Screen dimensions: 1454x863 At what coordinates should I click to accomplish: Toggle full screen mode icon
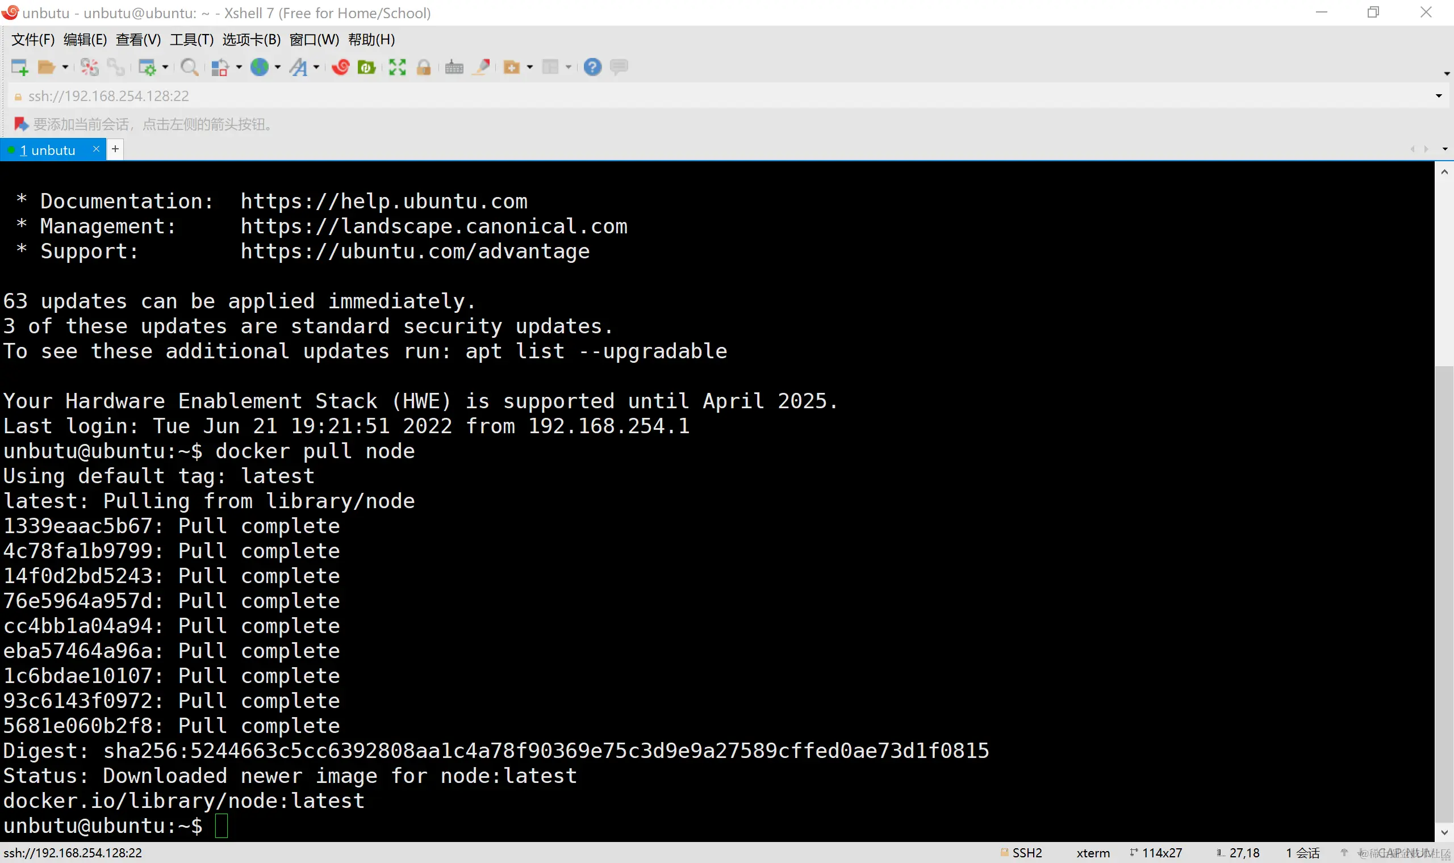click(397, 68)
